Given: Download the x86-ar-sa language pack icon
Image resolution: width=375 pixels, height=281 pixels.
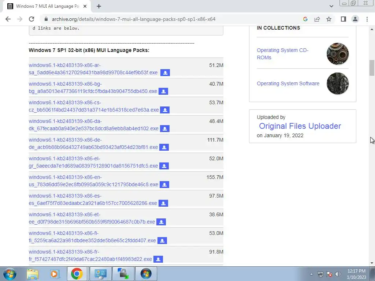Looking at the screenshot, I should point(165,73).
